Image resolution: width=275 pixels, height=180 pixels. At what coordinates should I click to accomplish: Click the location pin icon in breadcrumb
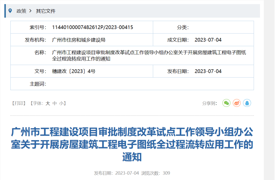pyautogui.click(x=10, y=11)
